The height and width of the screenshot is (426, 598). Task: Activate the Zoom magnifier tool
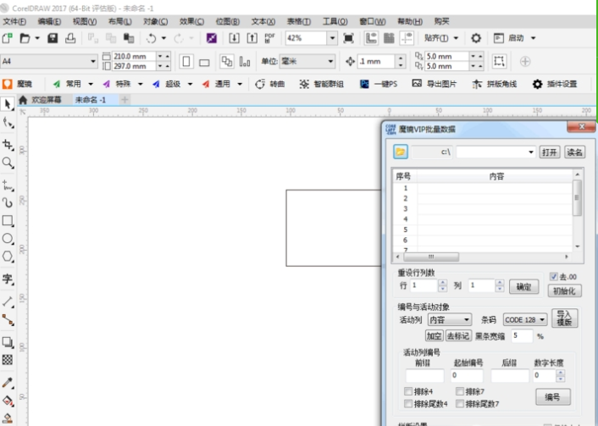tap(8, 162)
